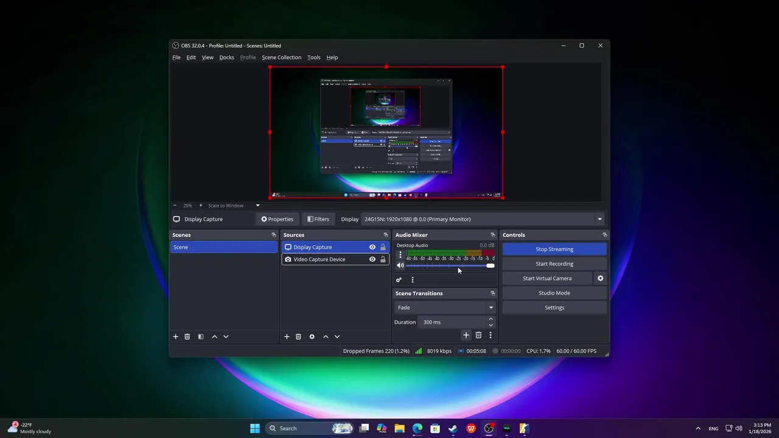This screenshot has width=779, height=438.
Task: Decrease transition duration stepper down
Action: pos(491,325)
